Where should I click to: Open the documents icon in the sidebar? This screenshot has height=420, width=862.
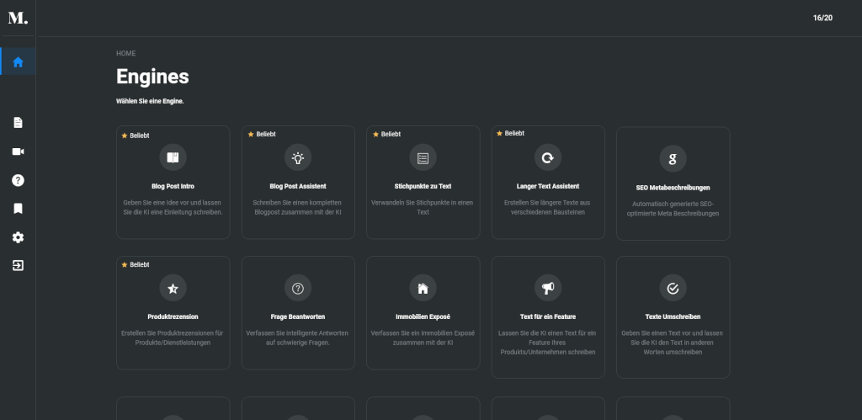coord(19,123)
